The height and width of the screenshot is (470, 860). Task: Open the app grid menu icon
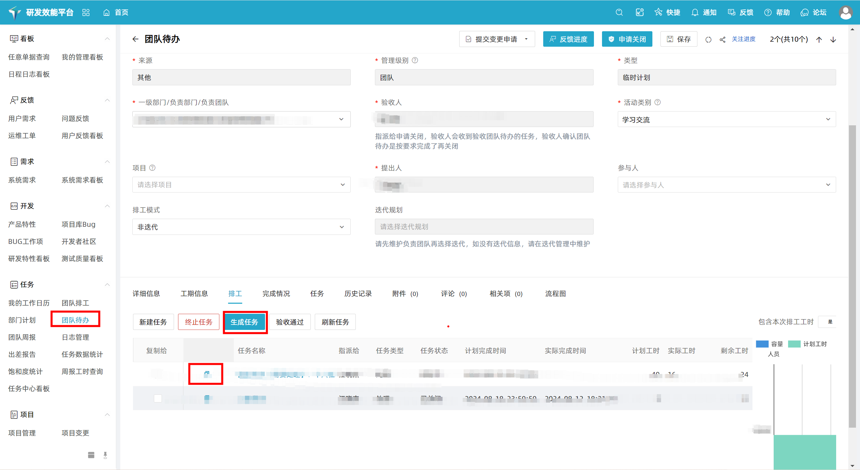pos(86,12)
